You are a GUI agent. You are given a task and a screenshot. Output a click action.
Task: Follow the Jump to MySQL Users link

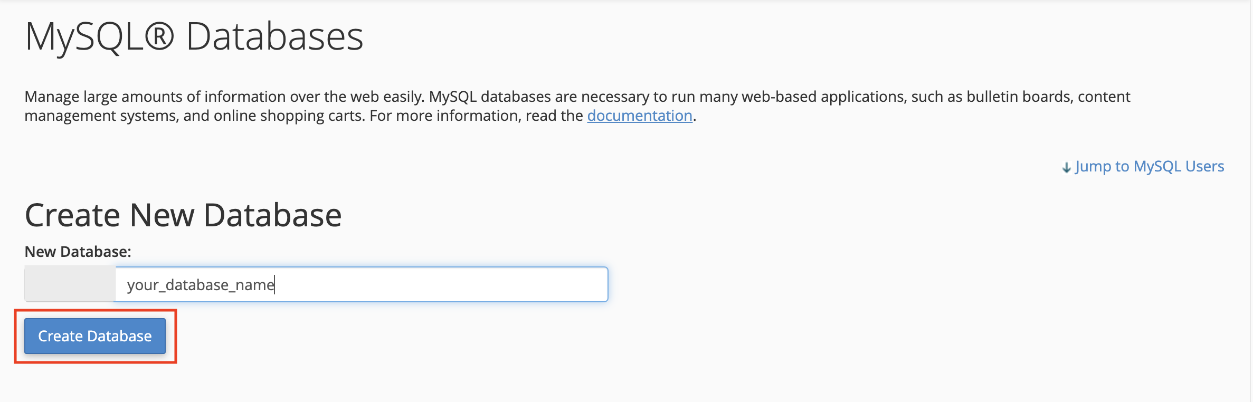(1143, 167)
